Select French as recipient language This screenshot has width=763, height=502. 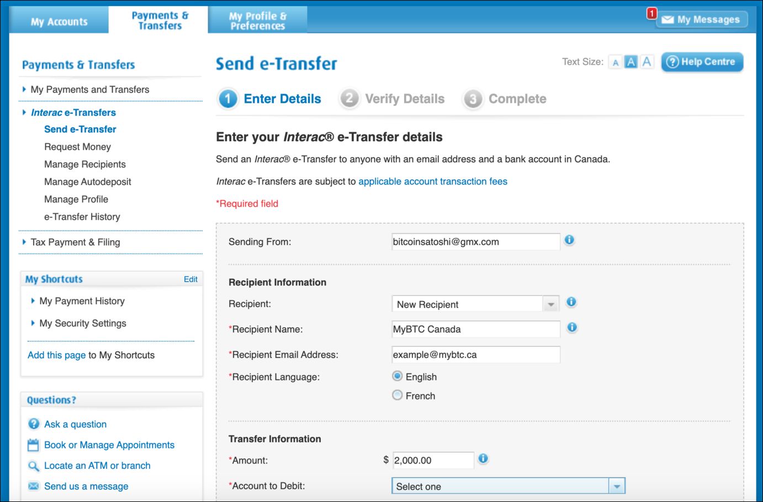pyautogui.click(x=398, y=395)
